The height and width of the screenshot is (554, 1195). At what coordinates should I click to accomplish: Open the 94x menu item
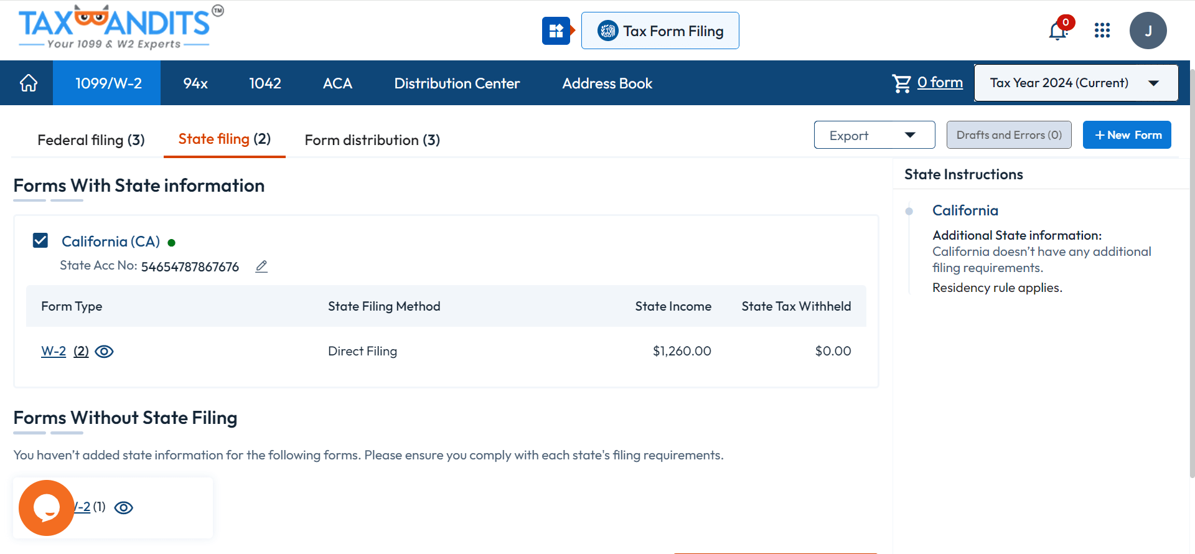[x=195, y=83]
